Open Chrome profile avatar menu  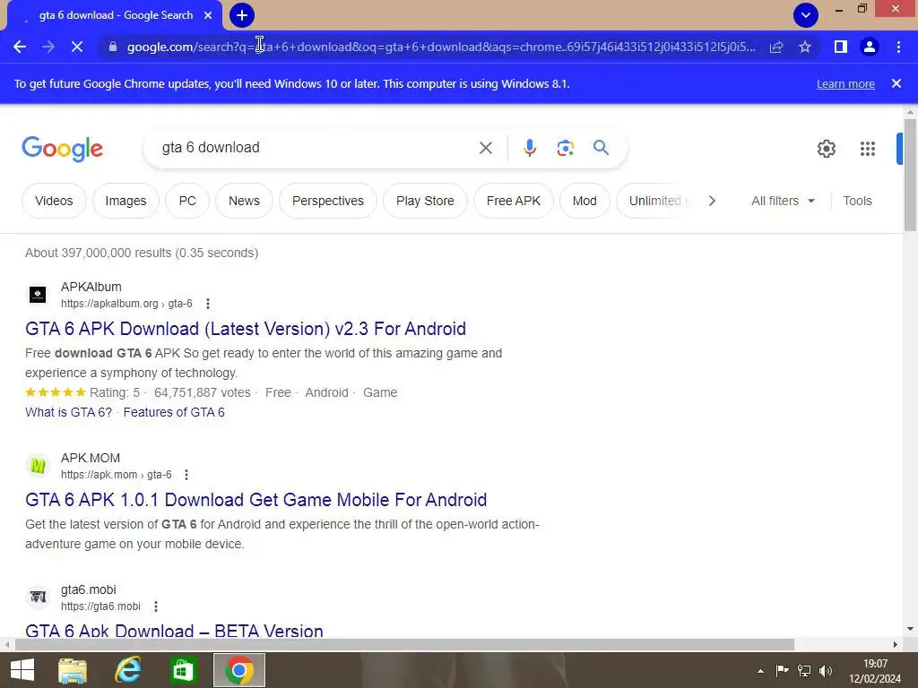point(870,47)
